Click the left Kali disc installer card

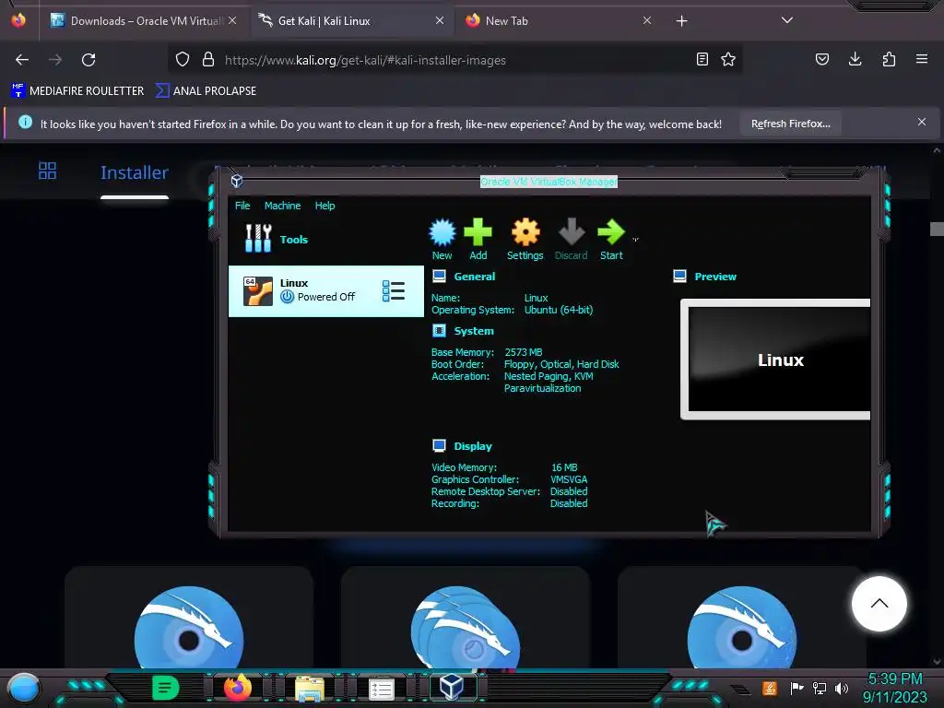[189, 617]
